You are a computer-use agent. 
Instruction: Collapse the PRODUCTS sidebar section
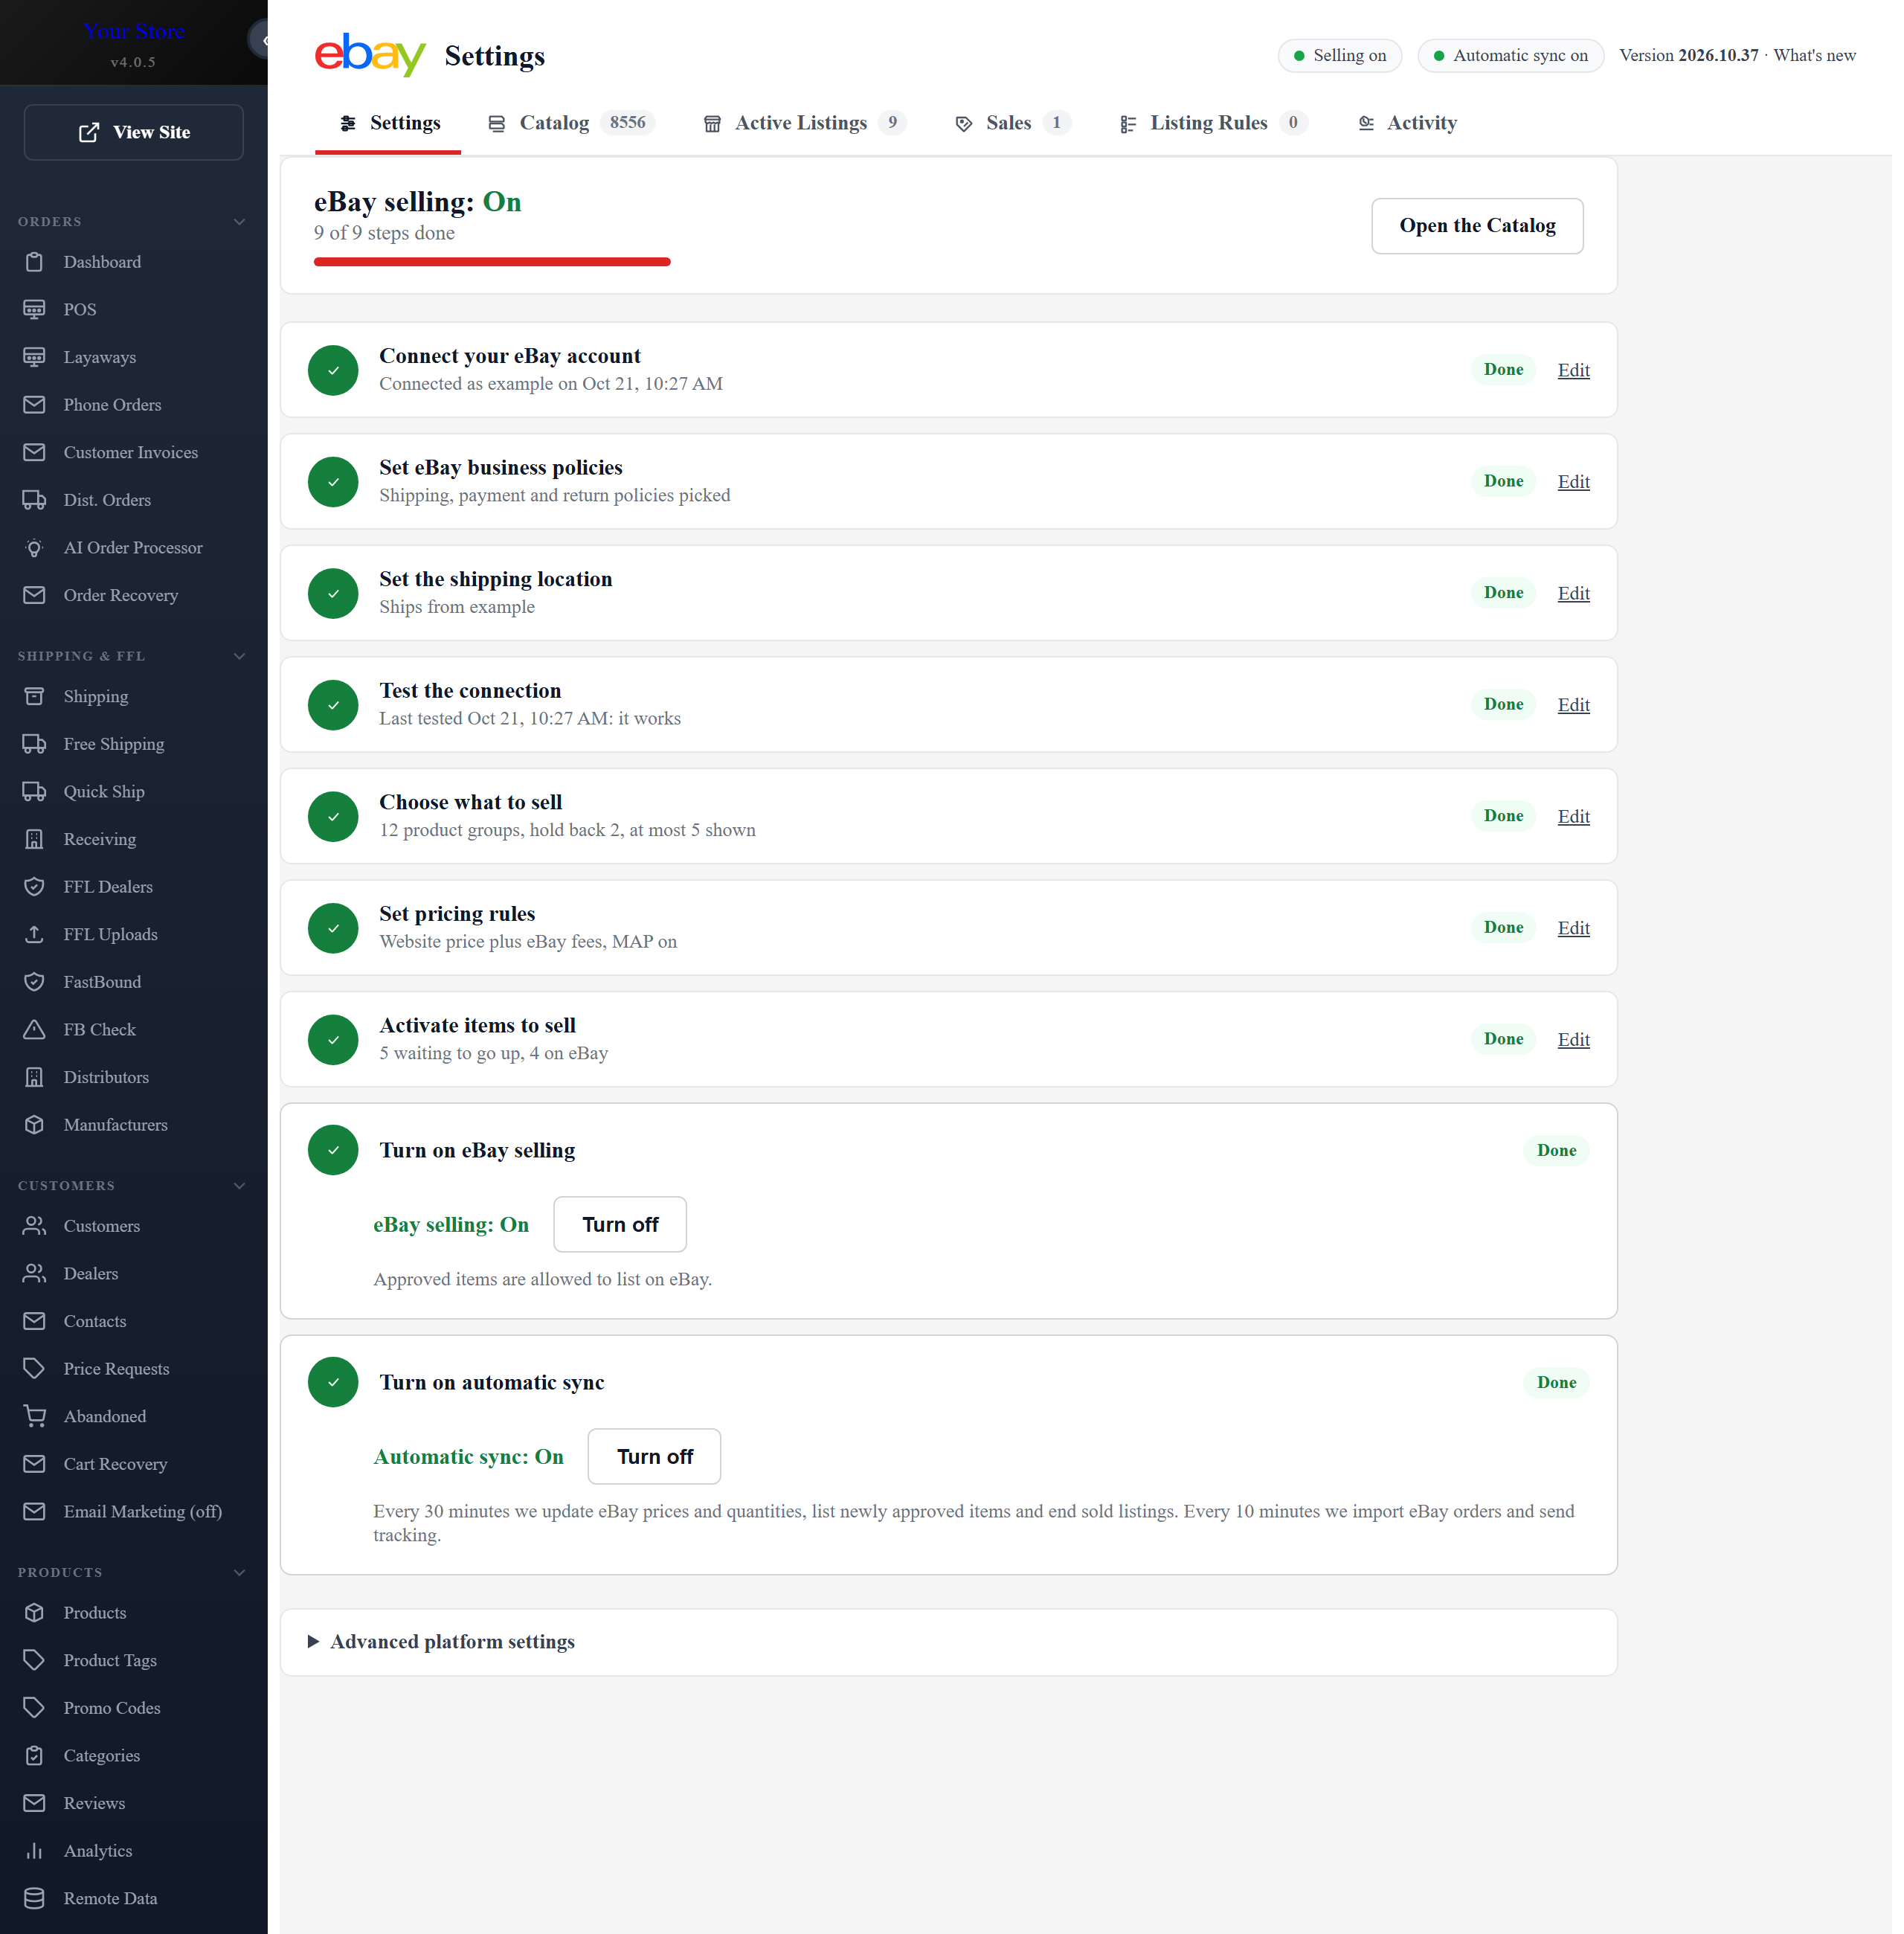239,1573
